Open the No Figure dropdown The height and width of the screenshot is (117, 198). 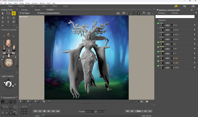pyautogui.click(x=24, y=13)
